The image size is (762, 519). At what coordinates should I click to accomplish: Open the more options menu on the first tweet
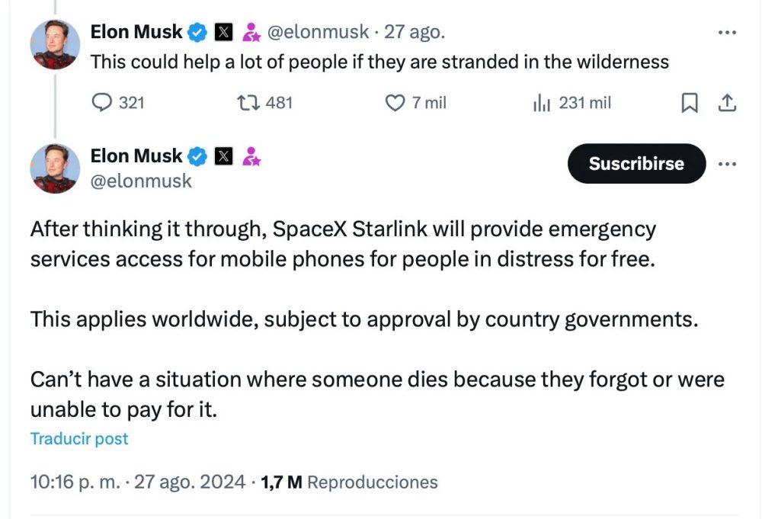pyautogui.click(x=727, y=32)
